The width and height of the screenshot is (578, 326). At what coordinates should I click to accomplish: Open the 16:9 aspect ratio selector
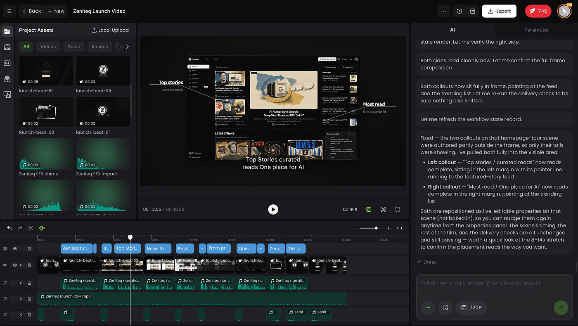point(350,210)
